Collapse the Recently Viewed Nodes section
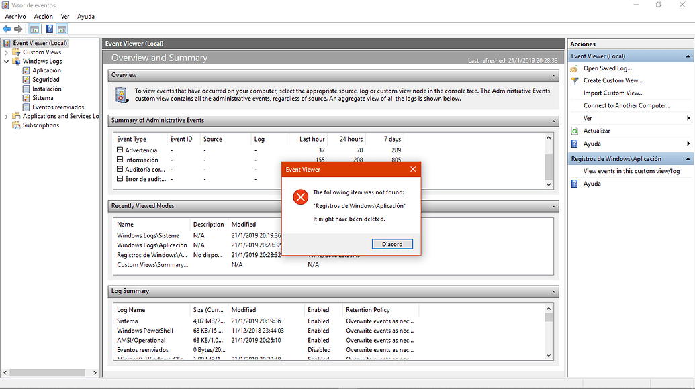This screenshot has width=695, height=389. point(553,206)
